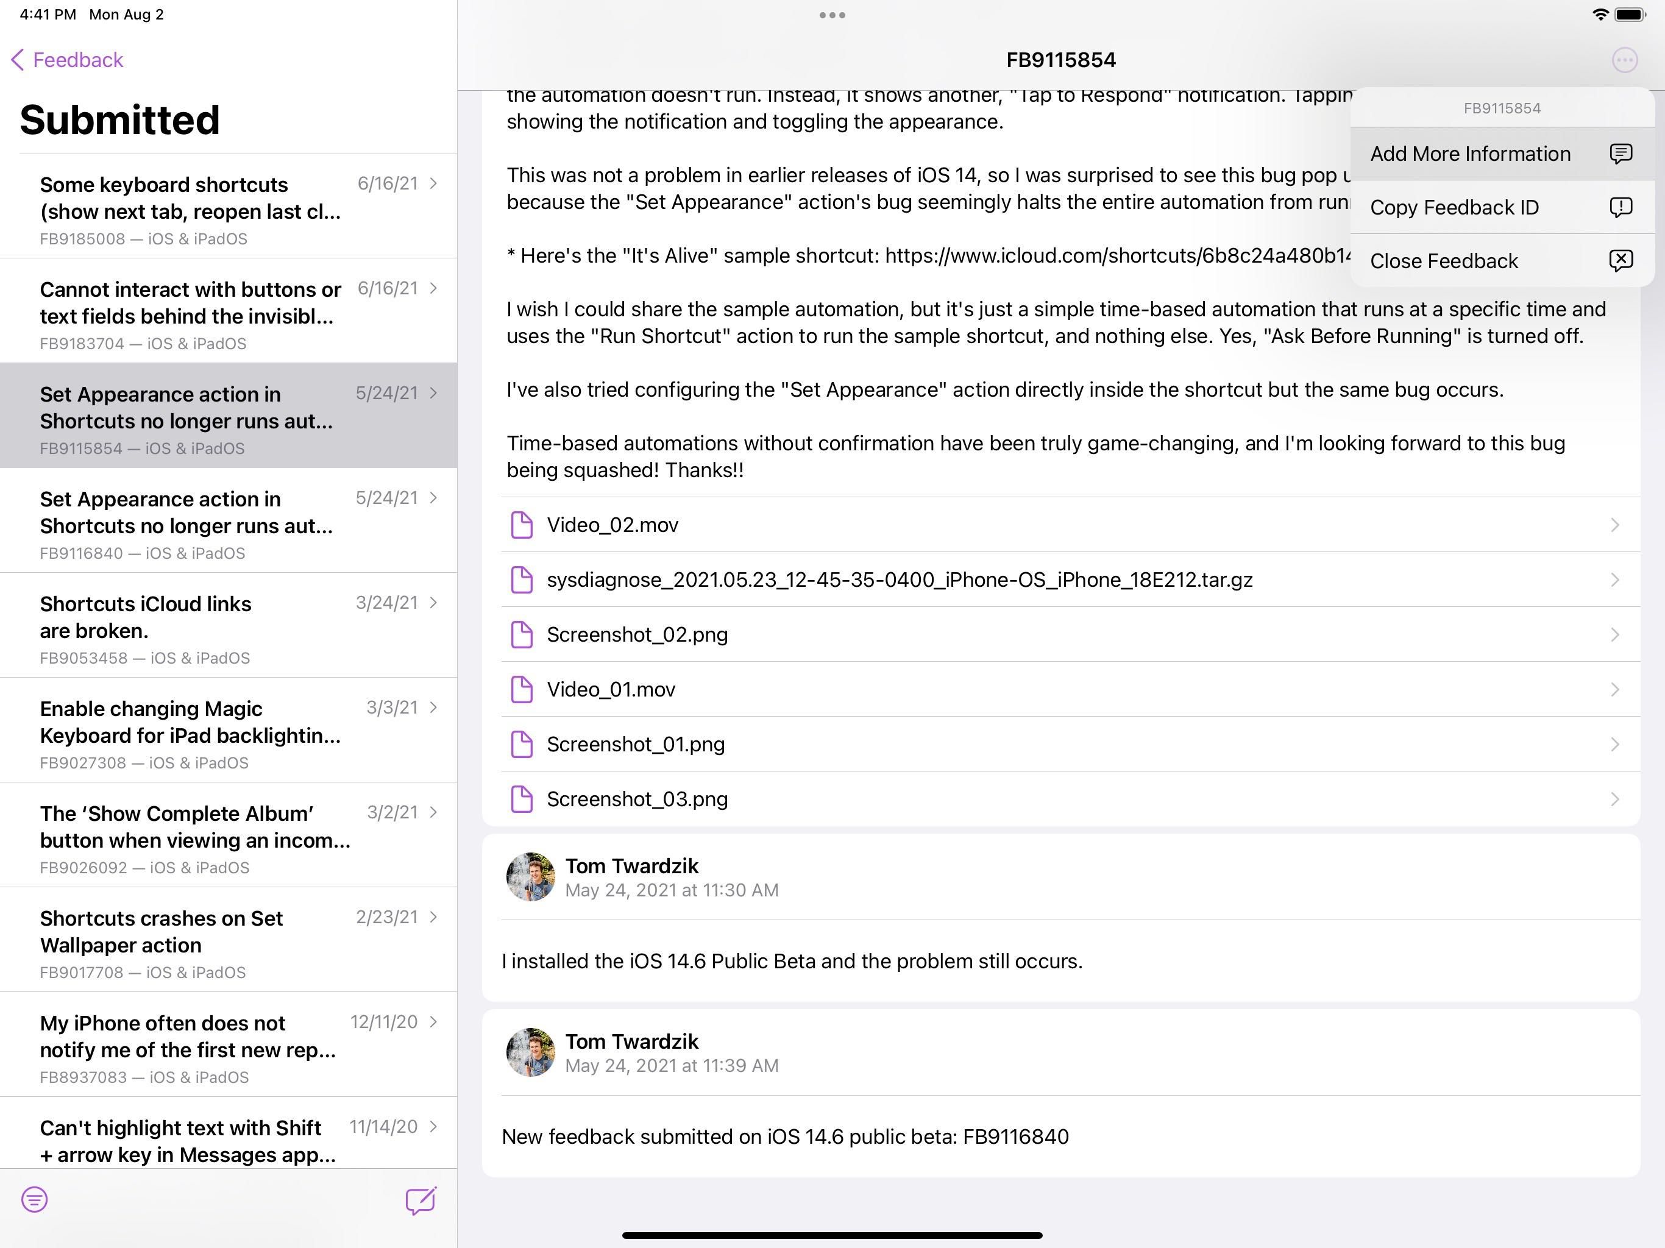Click the Close Feedback X icon
Screen dimensions: 1665x1248
click(1620, 260)
